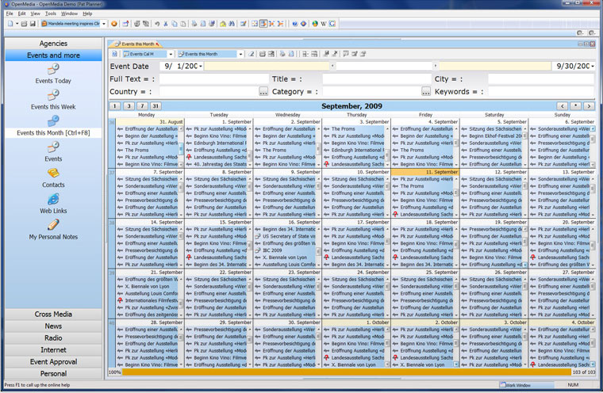Click the Wikipedia W toolbar icon
This screenshot has height=393, width=603.
(x=325, y=24)
